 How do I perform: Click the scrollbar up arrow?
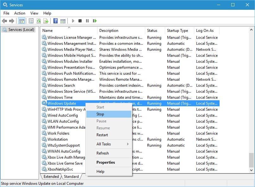[251, 30]
